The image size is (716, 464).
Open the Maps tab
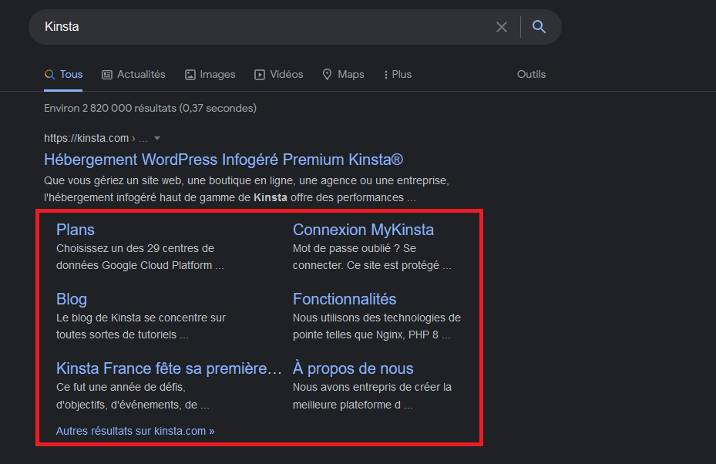pos(344,75)
